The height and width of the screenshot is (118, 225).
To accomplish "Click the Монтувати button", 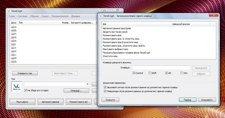I will [x=22, y=102].
